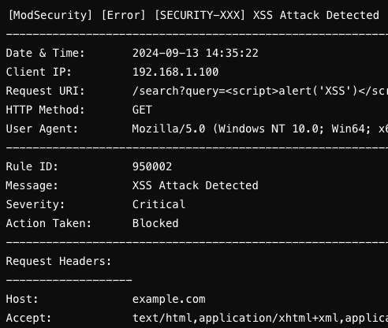Click the Mozilla/5.0 user agent string
388x328 pixels.
pos(260,129)
